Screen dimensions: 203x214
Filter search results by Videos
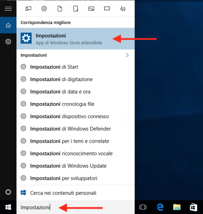click(x=107, y=8)
